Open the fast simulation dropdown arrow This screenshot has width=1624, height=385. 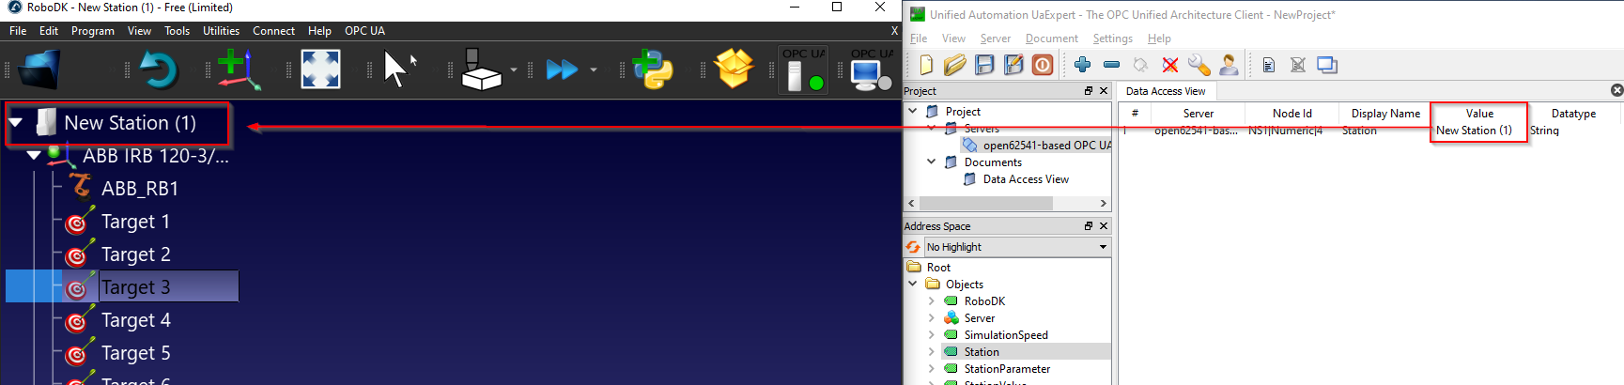(593, 70)
